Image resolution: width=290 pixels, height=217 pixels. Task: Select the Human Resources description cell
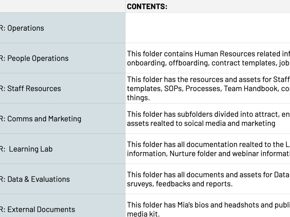click(x=208, y=58)
